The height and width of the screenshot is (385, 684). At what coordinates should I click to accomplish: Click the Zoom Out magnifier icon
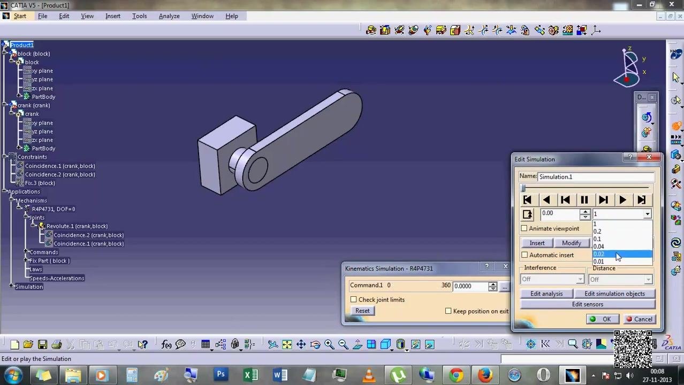pyautogui.click(x=343, y=345)
